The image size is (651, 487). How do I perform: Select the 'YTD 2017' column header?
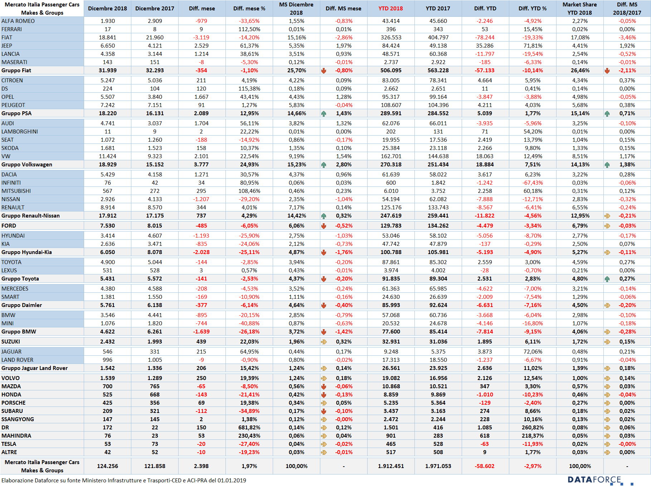click(x=438, y=9)
